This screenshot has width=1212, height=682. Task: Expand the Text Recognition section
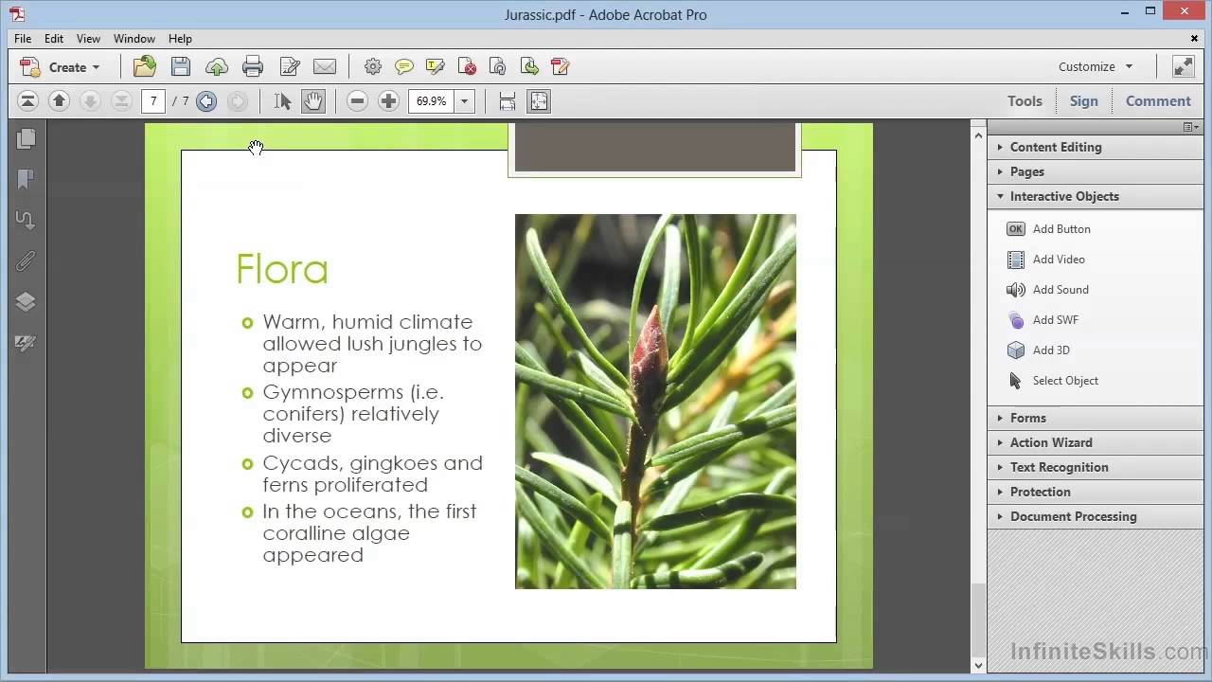(1095, 467)
